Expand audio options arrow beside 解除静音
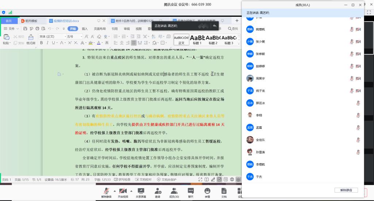 pyautogui.click(x=115, y=191)
